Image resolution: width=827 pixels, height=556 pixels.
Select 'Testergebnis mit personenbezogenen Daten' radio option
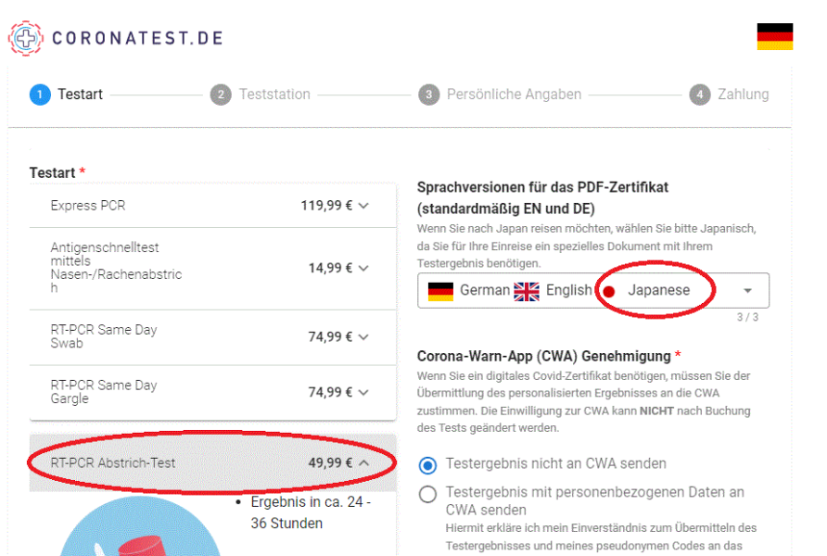(x=427, y=494)
